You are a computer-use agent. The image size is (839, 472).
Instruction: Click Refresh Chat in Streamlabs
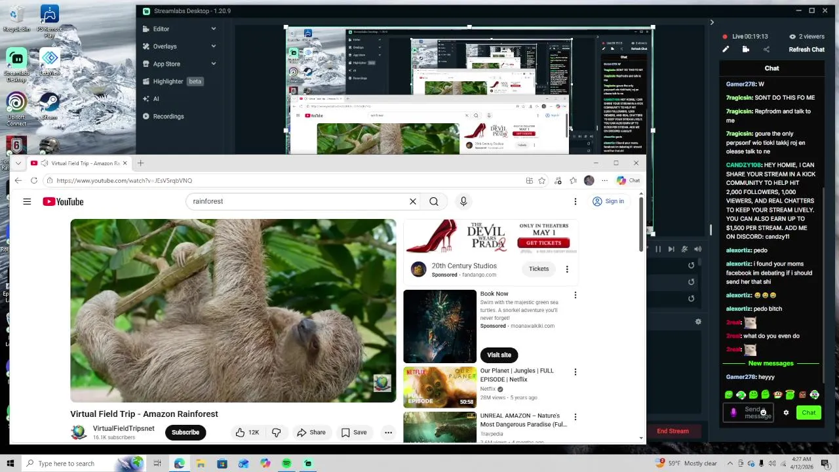[806, 49]
